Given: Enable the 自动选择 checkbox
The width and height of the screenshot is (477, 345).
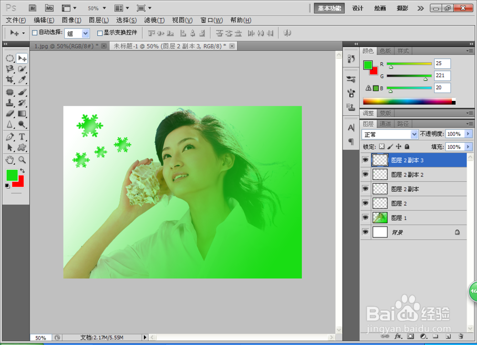Looking at the screenshot, I should coord(35,32).
